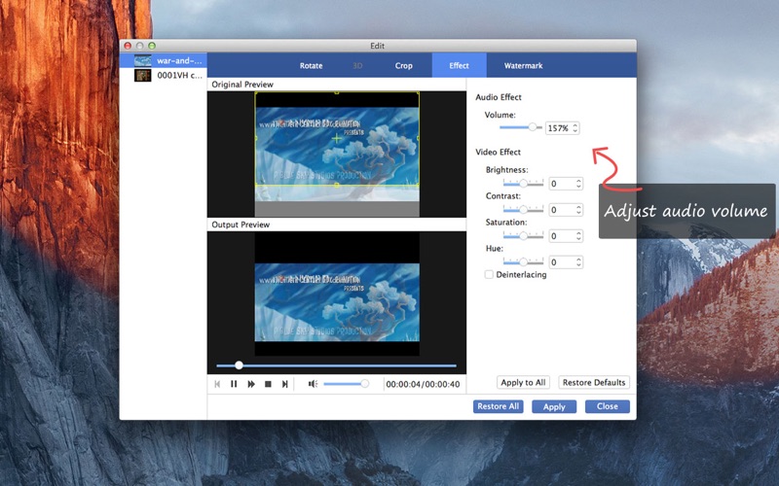This screenshot has width=779, height=486.
Task: Click the Hue value stepper arrows
Action: (578, 262)
